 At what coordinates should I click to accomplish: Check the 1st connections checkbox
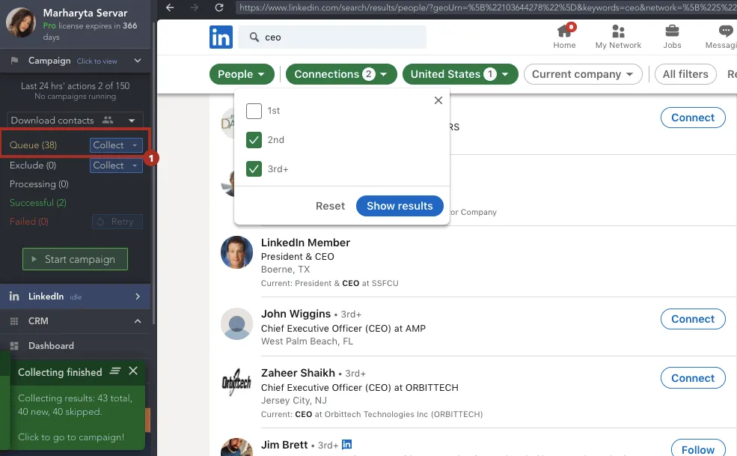click(254, 111)
